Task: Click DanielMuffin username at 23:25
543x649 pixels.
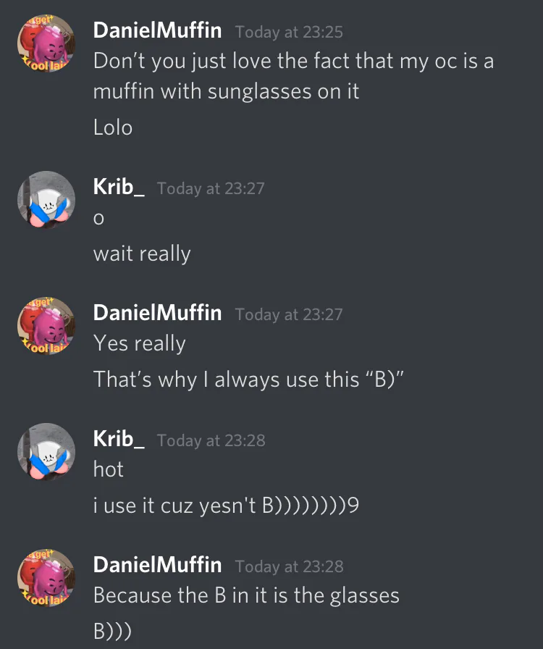Action: coord(157,30)
